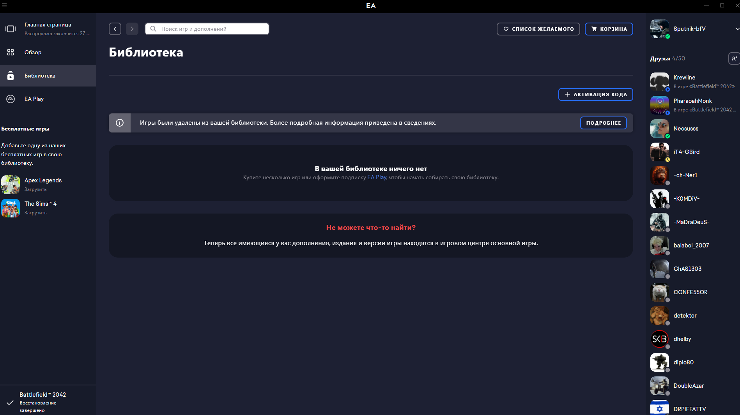Click the Sputnik-bfV profile avatar
The image size is (740, 415).
coord(660,29)
